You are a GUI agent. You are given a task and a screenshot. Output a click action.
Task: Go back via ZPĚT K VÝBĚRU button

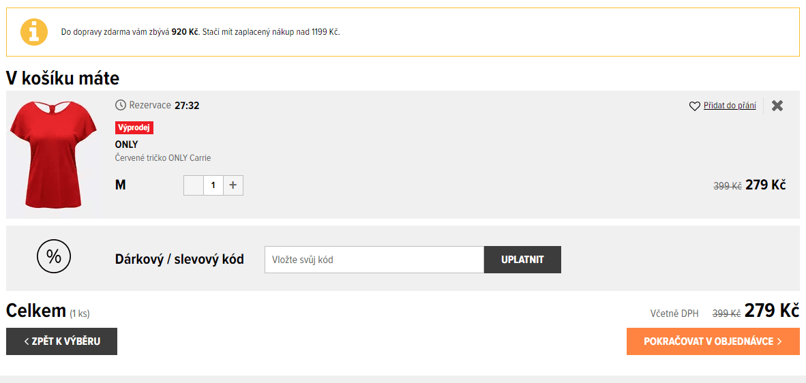coord(61,341)
